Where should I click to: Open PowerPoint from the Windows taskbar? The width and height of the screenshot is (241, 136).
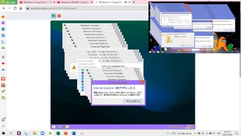[66, 133]
